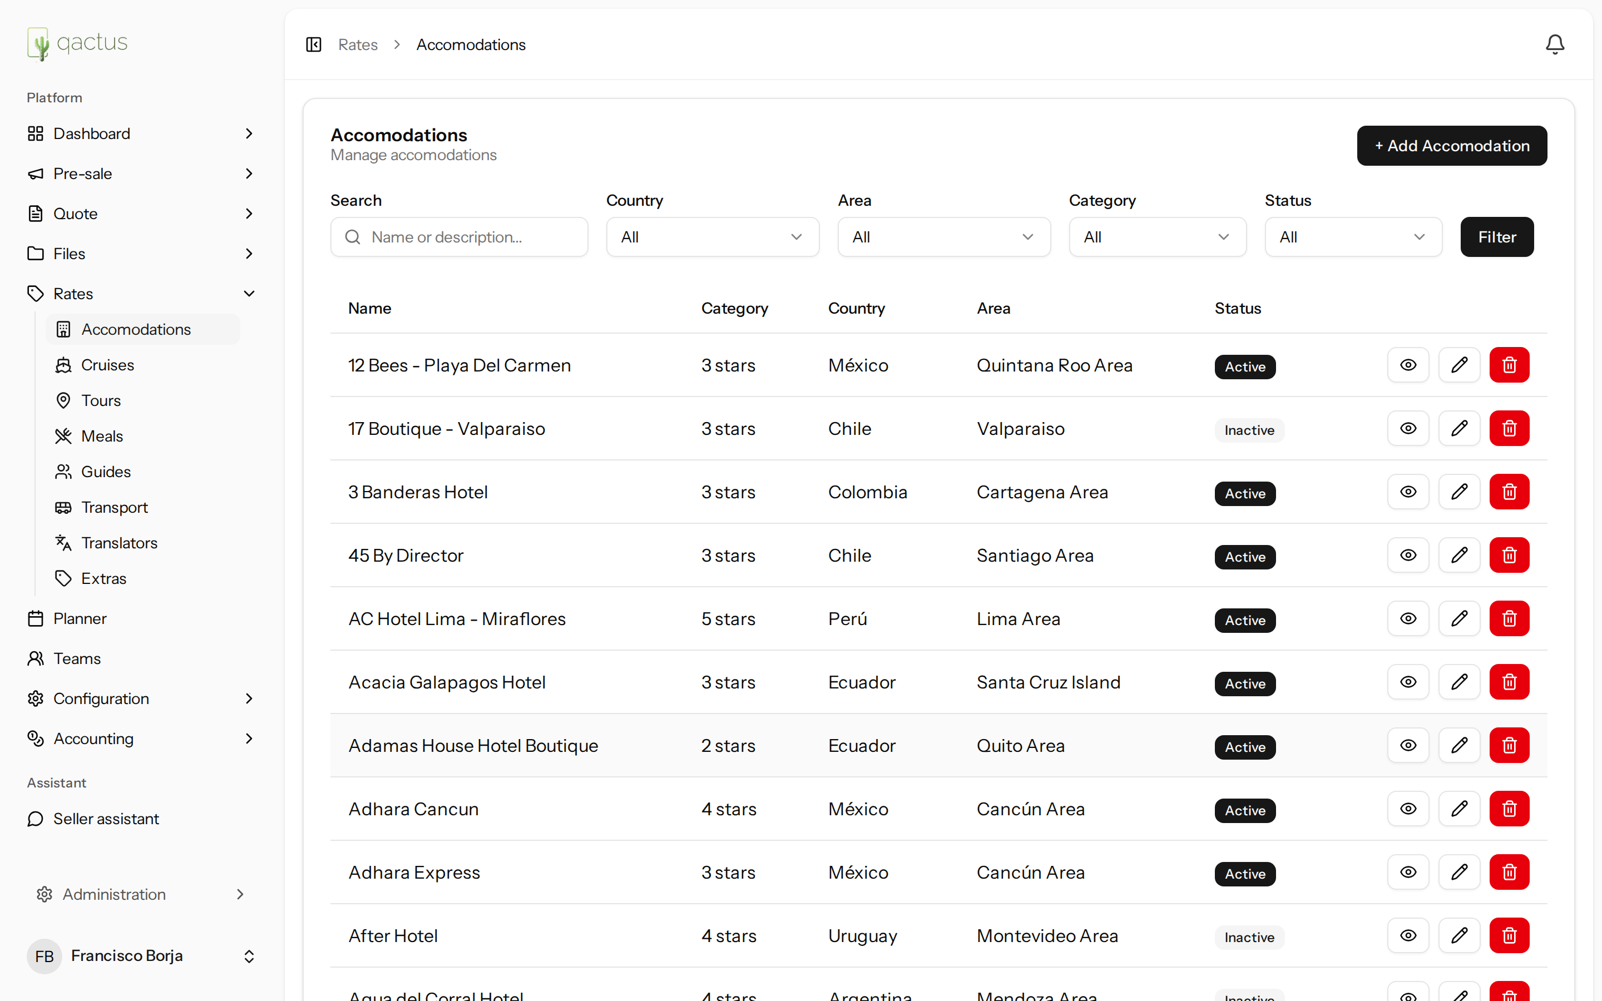
Task: Open the Teams page
Action: pos(141,659)
